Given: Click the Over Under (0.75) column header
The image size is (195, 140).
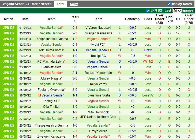Looking at the screenshot, I should coord(189,19).
